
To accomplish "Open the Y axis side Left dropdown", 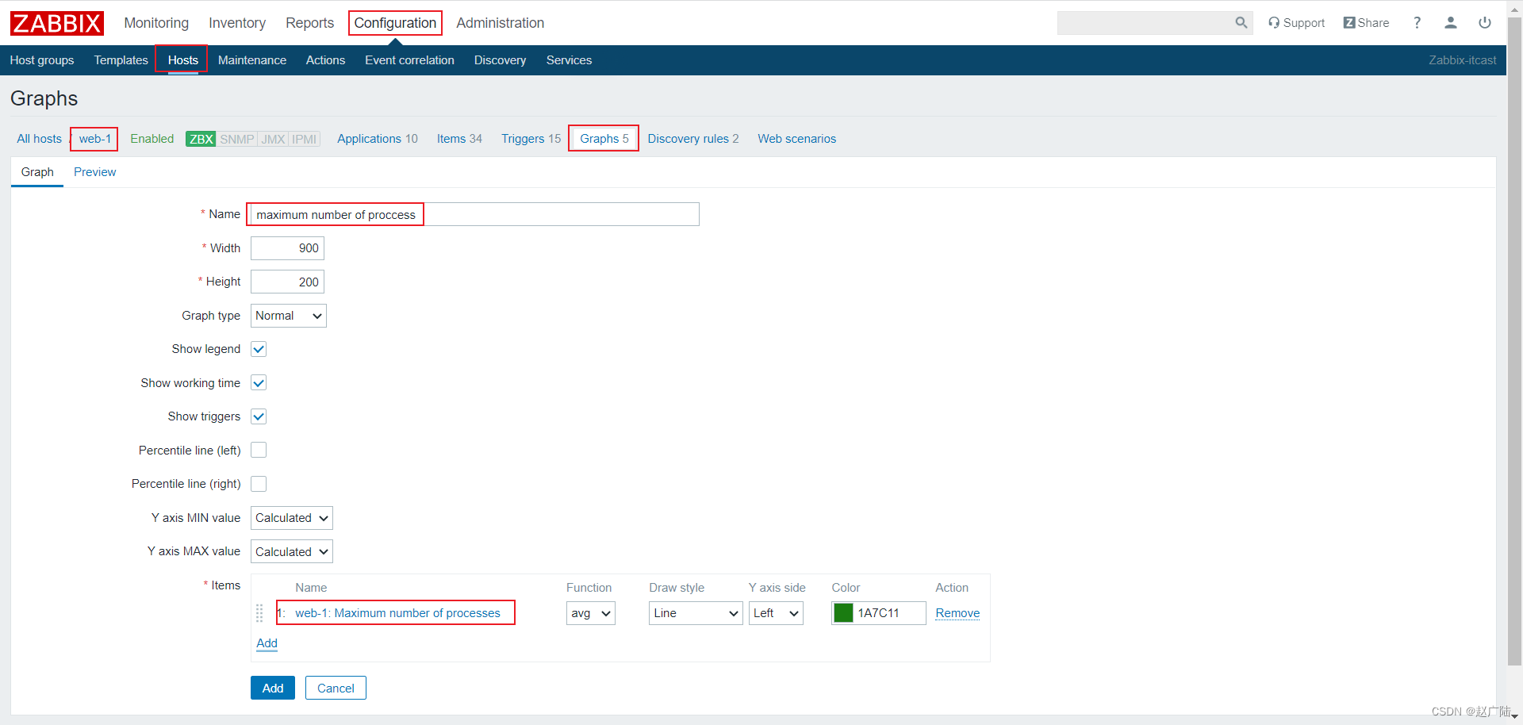I will pyautogui.click(x=776, y=613).
